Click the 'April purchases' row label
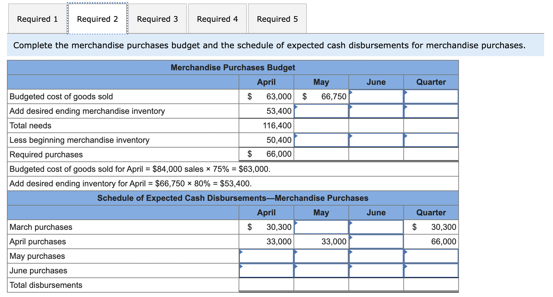 click(x=38, y=242)
